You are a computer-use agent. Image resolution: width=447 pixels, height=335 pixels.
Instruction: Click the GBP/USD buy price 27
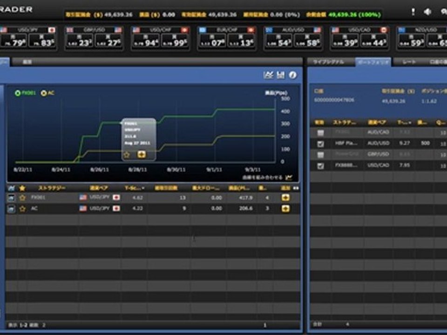[x=108, y=40]
